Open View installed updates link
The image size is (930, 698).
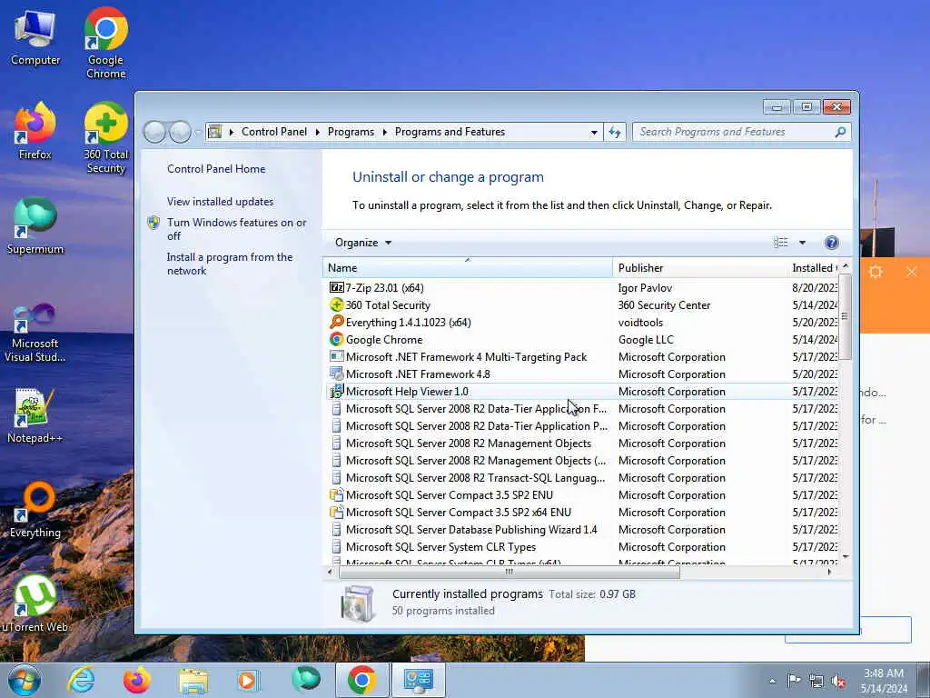[x=220, y=202]
